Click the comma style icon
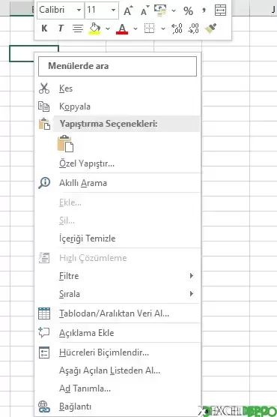Screen dimensions: 277x417 [204, 10]
